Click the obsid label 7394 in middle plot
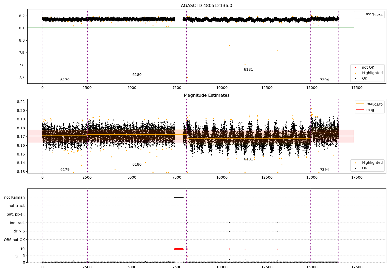Screen dimensions: 390x273 pyautogui.click(x=324, y=170)
